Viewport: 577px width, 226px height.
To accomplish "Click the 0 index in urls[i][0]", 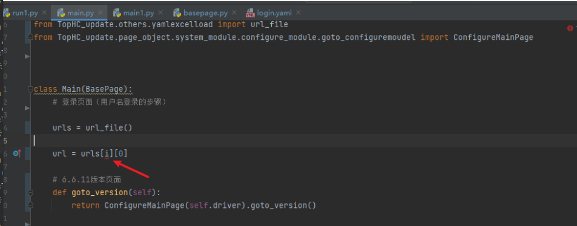I will pyautogui.click(x=120, y=153).
